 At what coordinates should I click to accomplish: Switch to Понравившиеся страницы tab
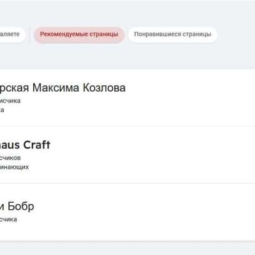click(172, 34)
